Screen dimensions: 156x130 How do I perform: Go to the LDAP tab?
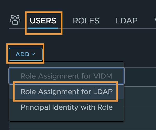click(x=127, y=21)
